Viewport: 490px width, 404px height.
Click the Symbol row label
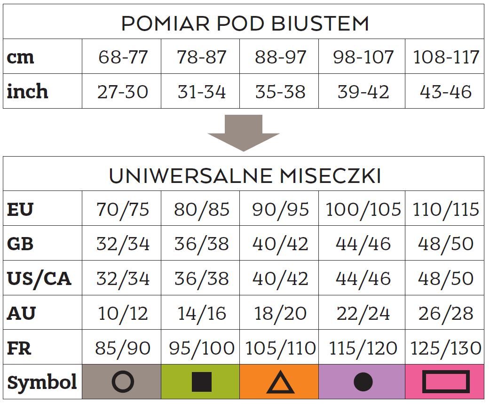(x=42, y=382)
